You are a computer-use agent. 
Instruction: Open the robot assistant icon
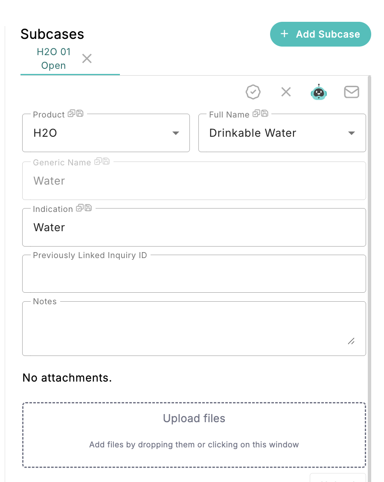(x=319, y=92)
